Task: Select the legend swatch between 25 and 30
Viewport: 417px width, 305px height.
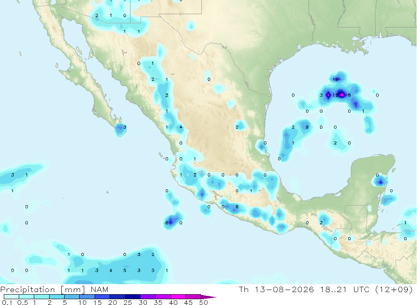Action: [133, 297]
